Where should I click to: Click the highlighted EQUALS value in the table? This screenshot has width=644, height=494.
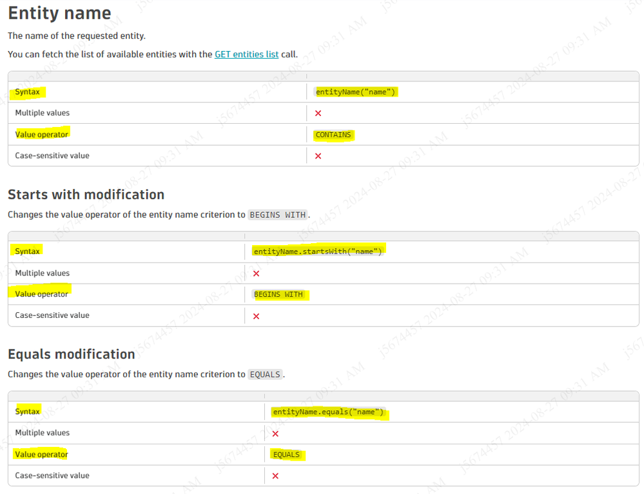[x=286, y=455]
